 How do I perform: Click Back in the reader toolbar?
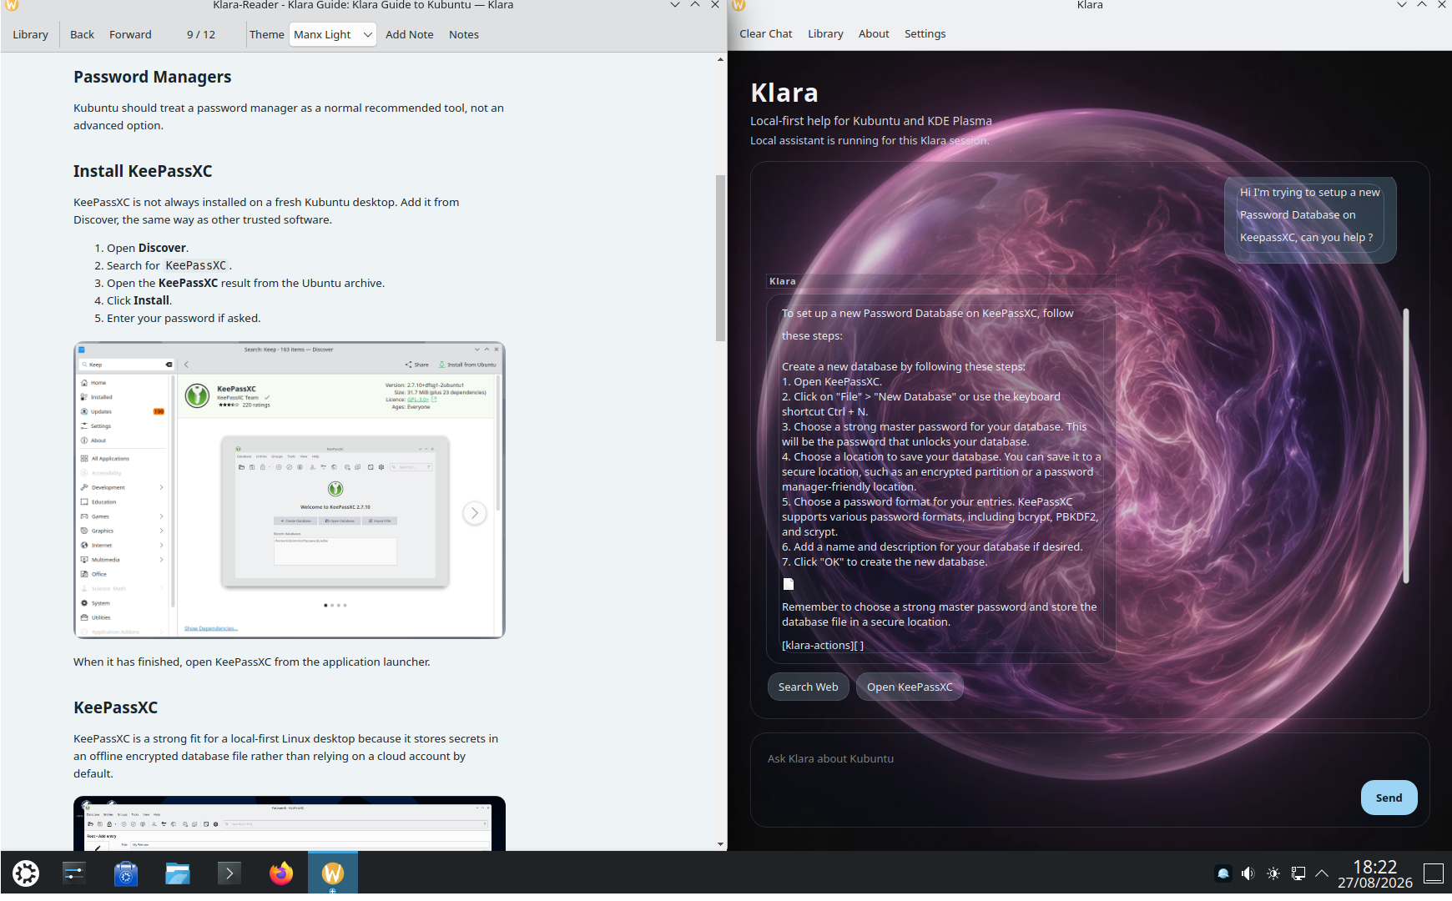click(82, 34)
